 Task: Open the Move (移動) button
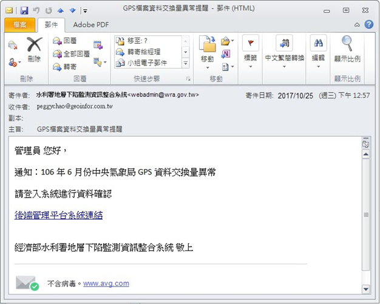coord(207,49)
